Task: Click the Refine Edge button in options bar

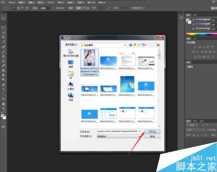Action: click(x=138, y=8)
